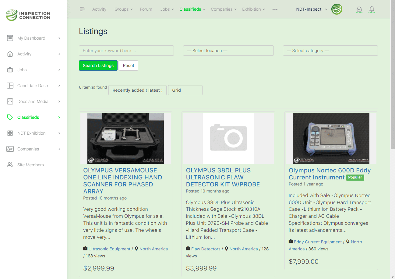Click the $3,999.99 price text
Screen dimensions: 395x279
[x=201, y=268]
